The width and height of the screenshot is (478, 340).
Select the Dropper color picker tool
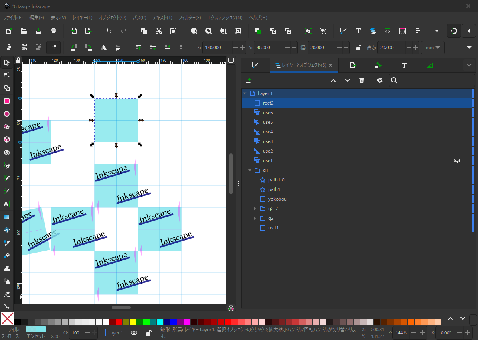point(7,243)
